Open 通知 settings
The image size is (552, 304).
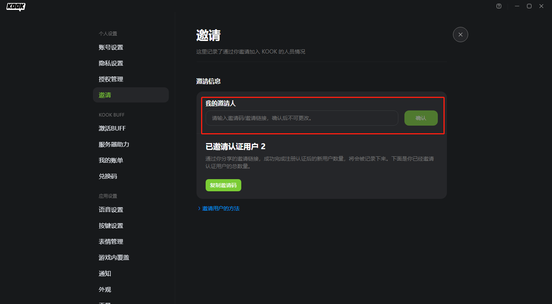[x=131, y=274]
